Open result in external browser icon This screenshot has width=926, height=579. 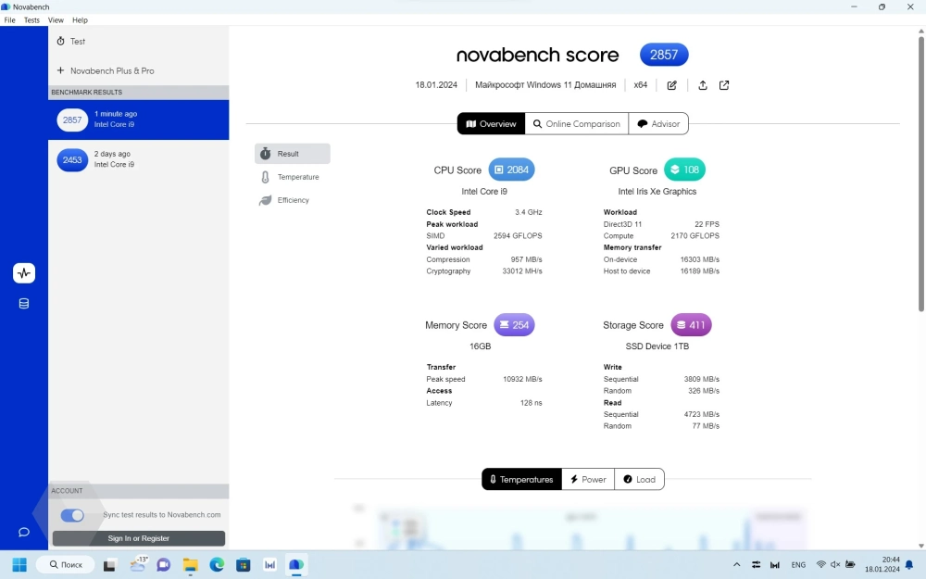point(724,85)
